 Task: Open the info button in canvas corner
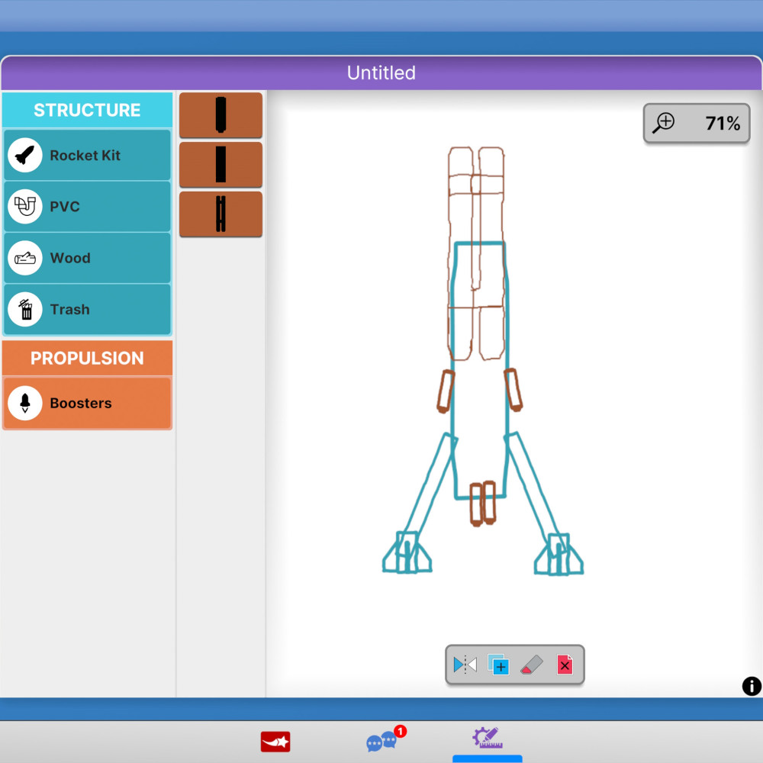pyautogui.click(x=752, y=686)
